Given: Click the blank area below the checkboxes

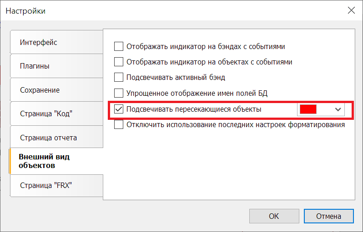Looking at the screenshot, I should click(x=229, y=164).
